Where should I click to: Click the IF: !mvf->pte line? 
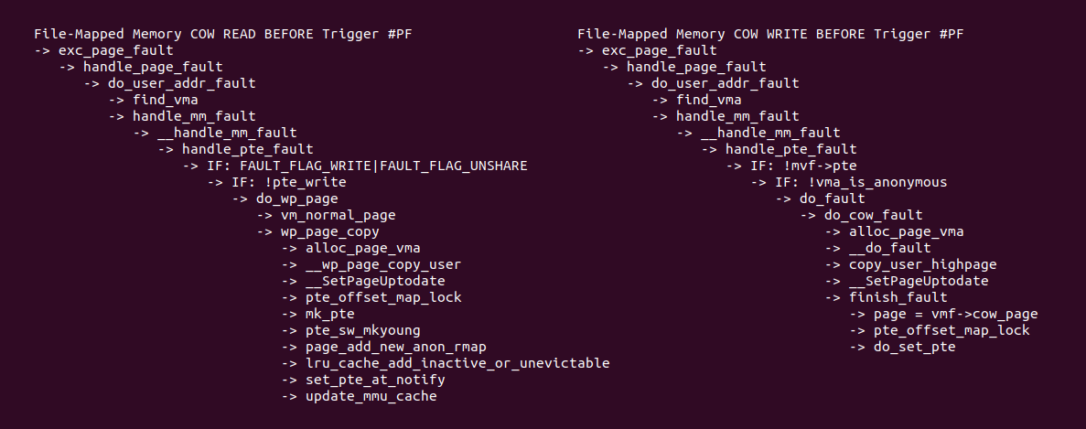click(803, 166)
